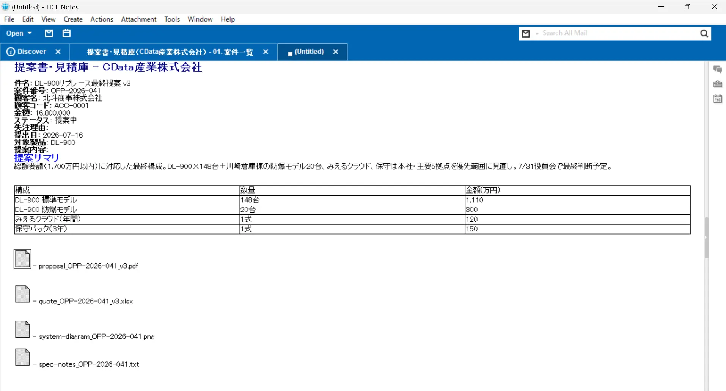Image resolution: width=726 pixels, height=391 pixels.
Task: Open the Attachment menu
Action: [x=138, y=19]
